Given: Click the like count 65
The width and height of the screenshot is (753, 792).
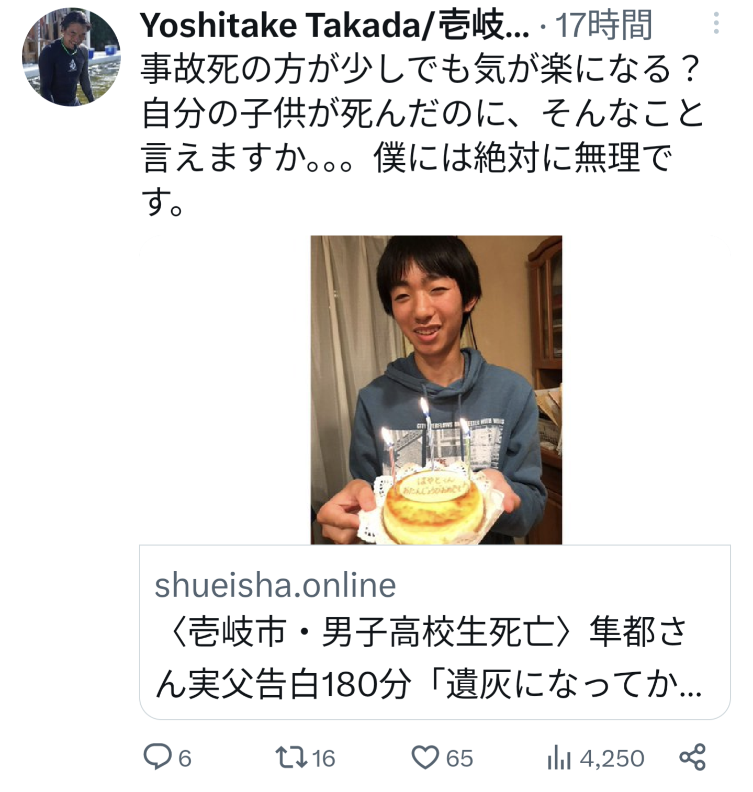Looking at the screenshot, I should tap(459, 758).
